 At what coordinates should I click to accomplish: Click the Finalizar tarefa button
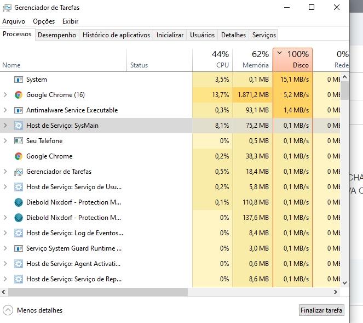pyautogui.click(x=321, y=310)
